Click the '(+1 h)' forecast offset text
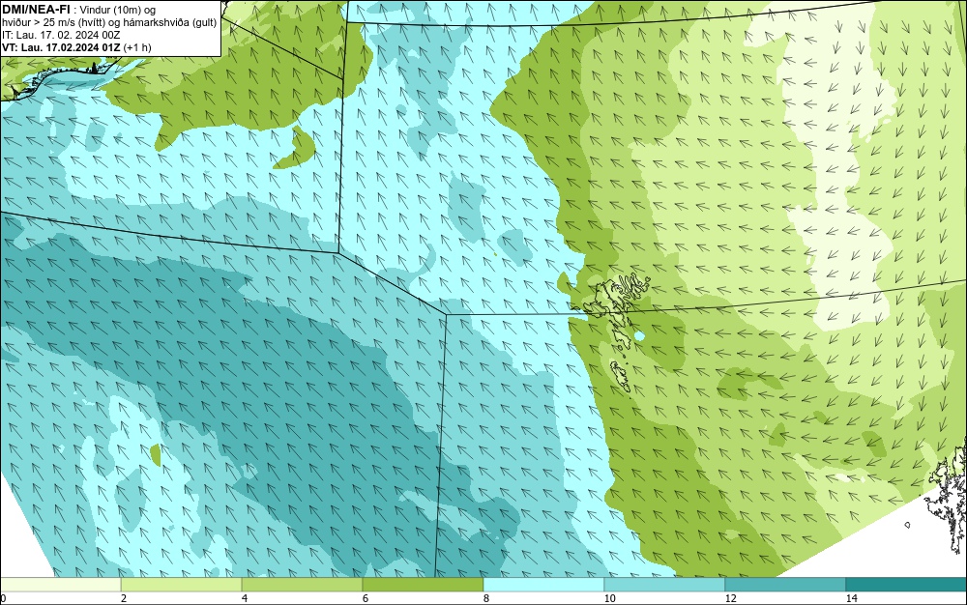Viewport: 967px width, 605px height. tap(137, 47)
